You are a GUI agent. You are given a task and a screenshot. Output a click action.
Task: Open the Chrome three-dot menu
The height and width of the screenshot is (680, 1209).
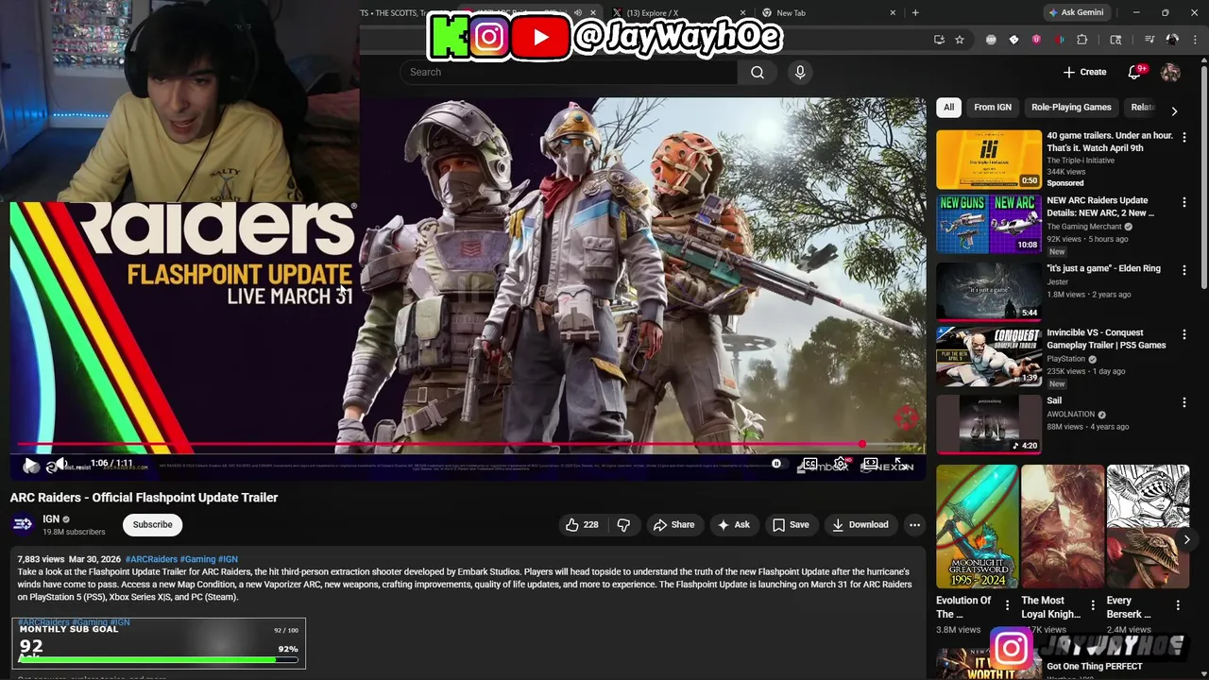pyautogui.click(x=1194, y=40)
